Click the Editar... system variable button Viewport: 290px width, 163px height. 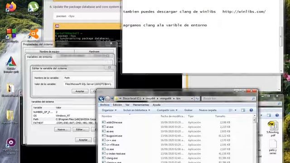point(81,129)
